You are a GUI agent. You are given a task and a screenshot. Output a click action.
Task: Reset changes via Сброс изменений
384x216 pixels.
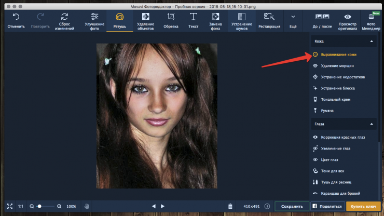pyautogui.click(x=64, y=21)
